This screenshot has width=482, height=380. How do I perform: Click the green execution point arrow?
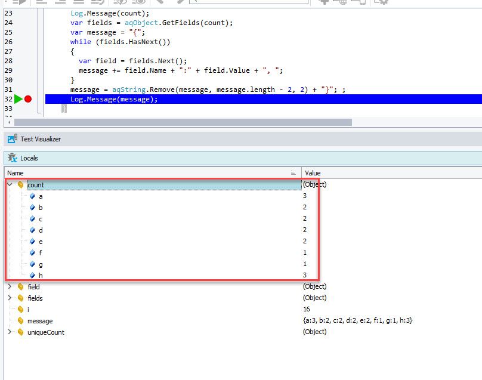click(18, 99)
